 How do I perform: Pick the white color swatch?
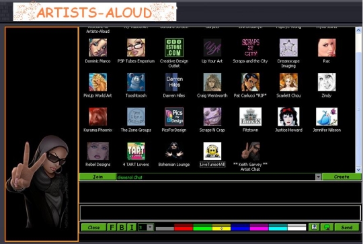pos(297,229)
